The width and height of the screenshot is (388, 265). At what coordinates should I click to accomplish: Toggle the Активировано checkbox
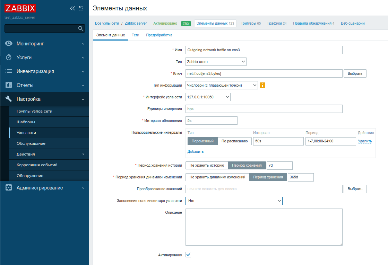coord(188,255)
